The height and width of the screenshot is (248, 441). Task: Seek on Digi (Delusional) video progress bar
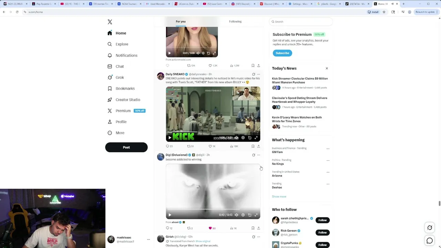pos(213,209)
